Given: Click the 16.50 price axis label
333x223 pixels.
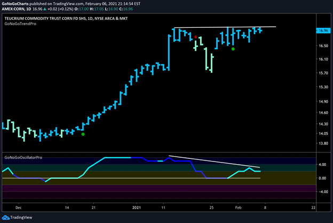Looking at the screenshot, I should (x=323, y=46).
